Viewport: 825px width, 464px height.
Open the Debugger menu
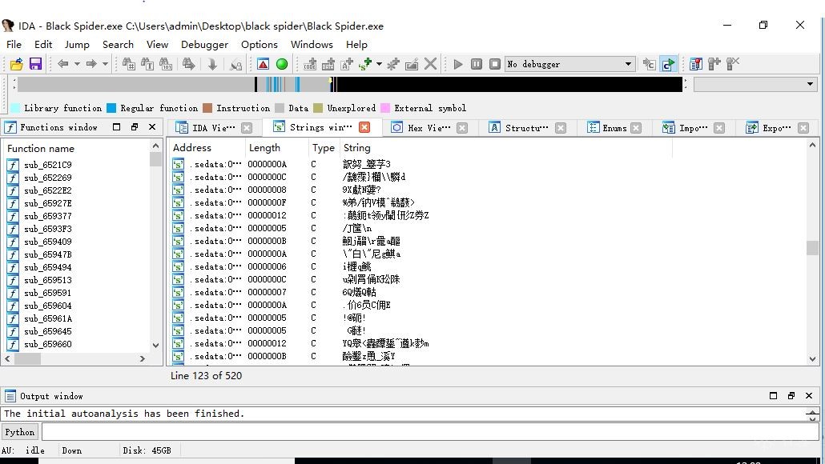point(205,45)
